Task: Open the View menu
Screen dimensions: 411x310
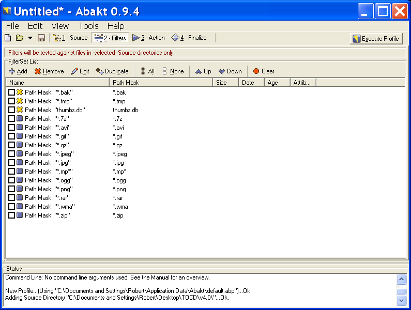Action: point(60,26)
